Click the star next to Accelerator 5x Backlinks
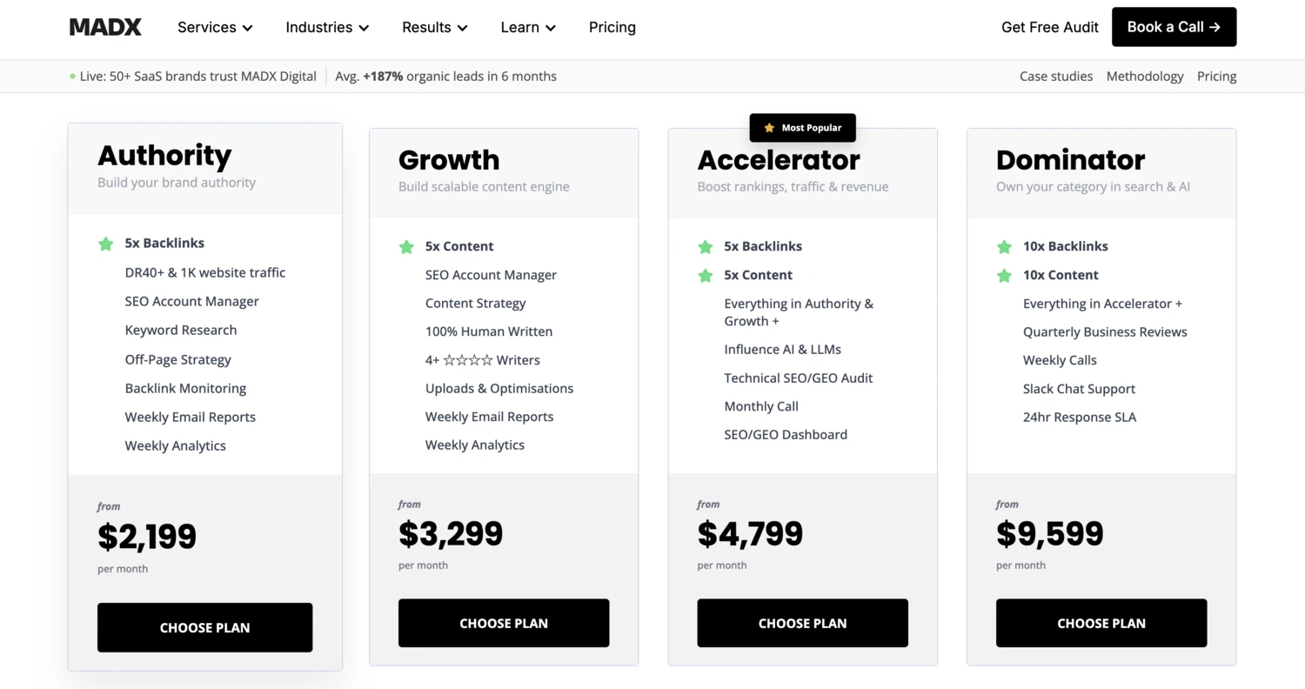The width and height of the screenshot is (1305, 689). 706,247
